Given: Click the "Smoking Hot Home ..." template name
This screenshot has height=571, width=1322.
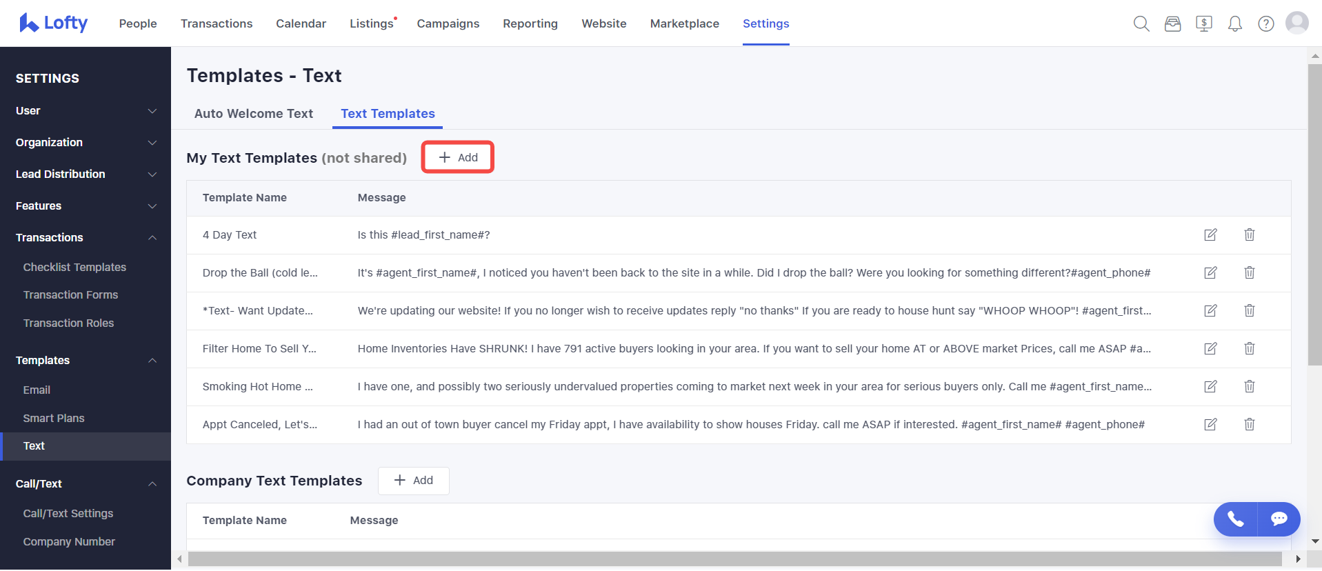Looking at the screenshot, I should click(257, 386).
